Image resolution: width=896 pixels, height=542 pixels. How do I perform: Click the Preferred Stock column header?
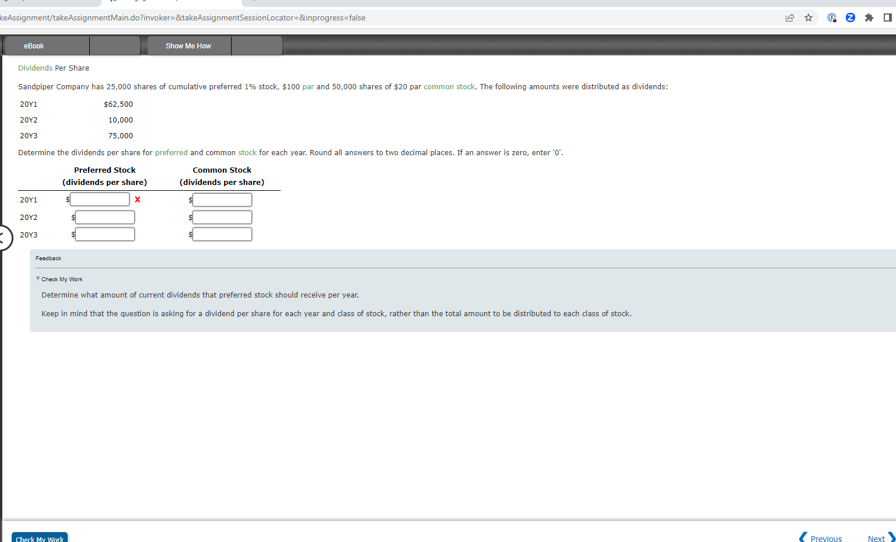pyautogui.click(x=105, y=176)
